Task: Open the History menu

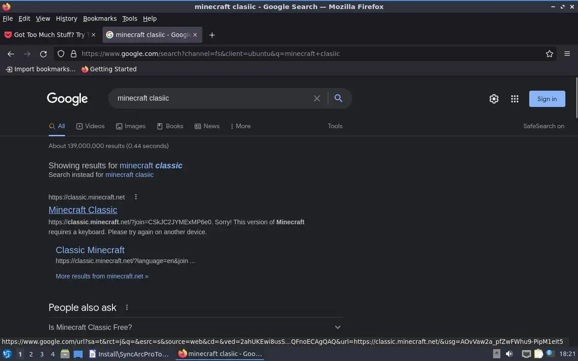Action: click(x=66, y=19)
